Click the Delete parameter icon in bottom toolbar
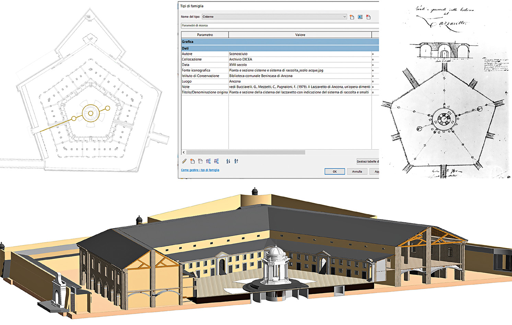Image resolution: width=512 pixels, height=325 pixels. click(200, 161)
